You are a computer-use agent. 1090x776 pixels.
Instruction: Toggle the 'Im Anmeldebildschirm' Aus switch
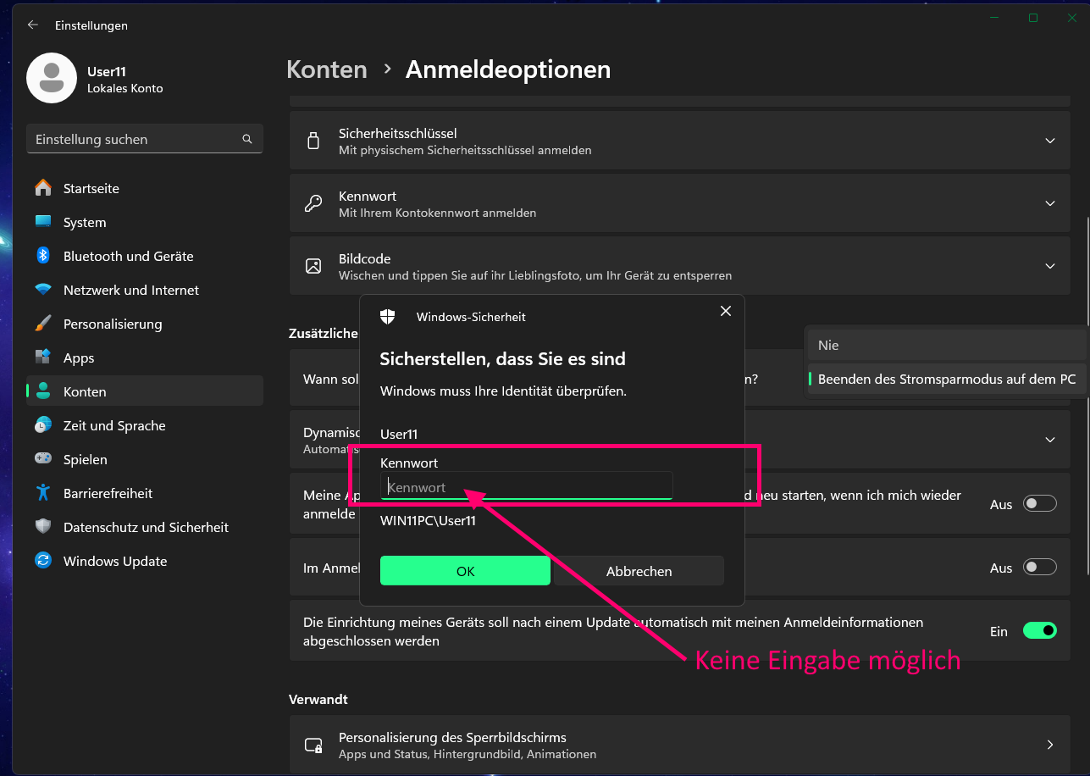pos(1040,568)
